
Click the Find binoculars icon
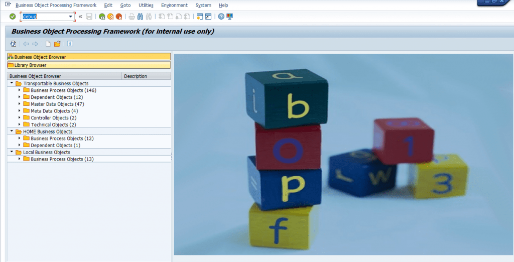click(141, 17)
